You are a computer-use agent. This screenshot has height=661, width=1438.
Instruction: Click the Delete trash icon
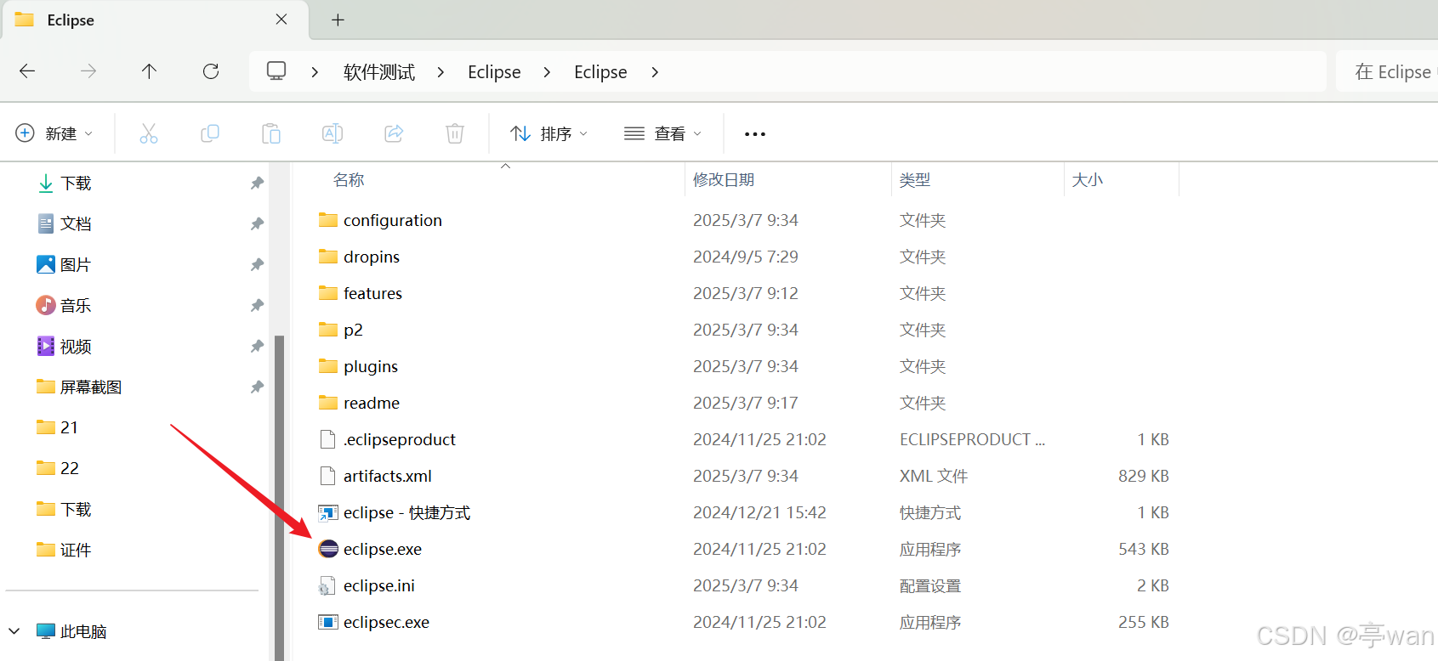pyautogui.click(x=455, y=133)
